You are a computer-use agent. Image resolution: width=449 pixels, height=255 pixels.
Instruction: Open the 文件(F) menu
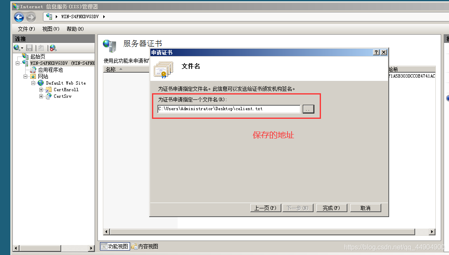[x=26, y=29]
